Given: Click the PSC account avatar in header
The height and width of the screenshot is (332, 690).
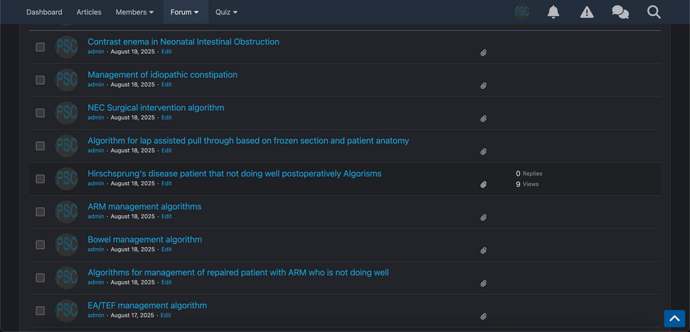Looking at the screenshot, I should tap(522, 12).
